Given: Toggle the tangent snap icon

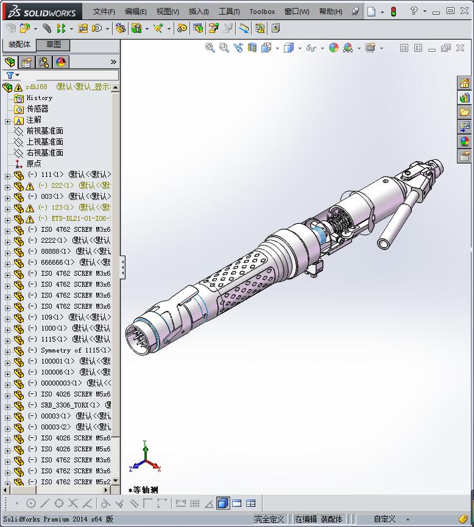Looking at the screenshot, I should pos(105,503).
